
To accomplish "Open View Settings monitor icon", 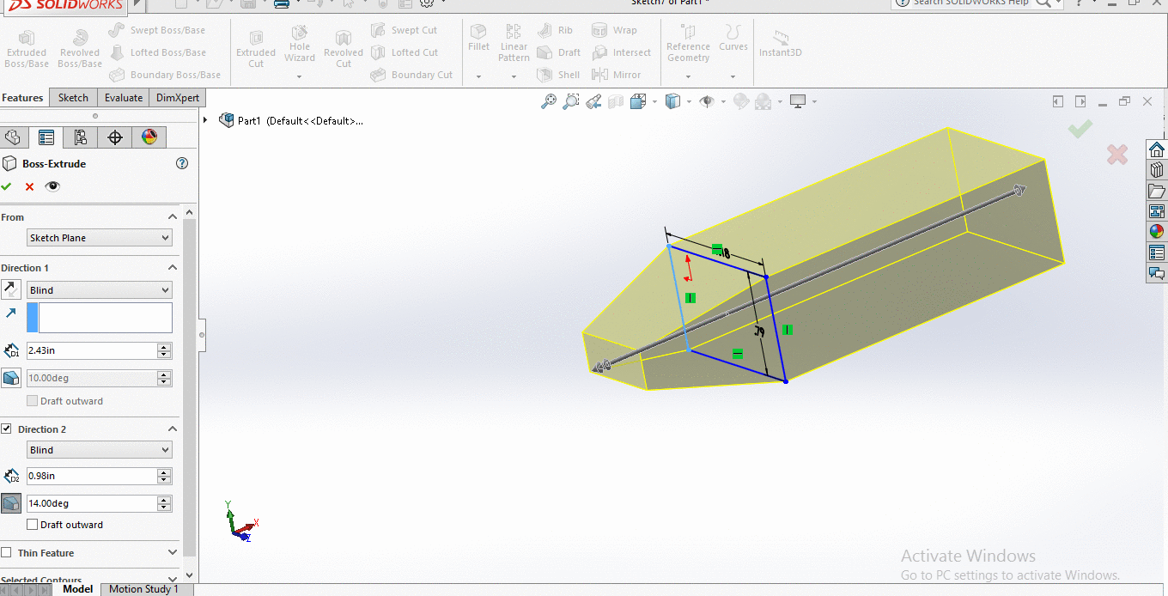I will (798, 101).
